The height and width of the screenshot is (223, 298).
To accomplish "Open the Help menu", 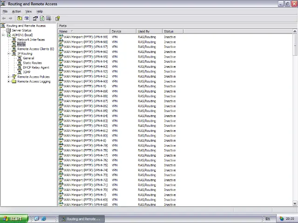I will (x=40, y=11).
